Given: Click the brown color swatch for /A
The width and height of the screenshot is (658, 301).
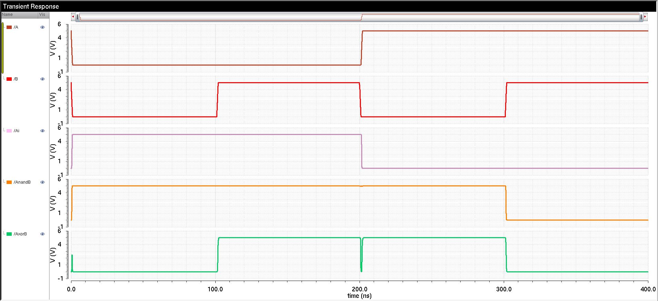Looking at the screenshot, I should [x=9, y=27].
